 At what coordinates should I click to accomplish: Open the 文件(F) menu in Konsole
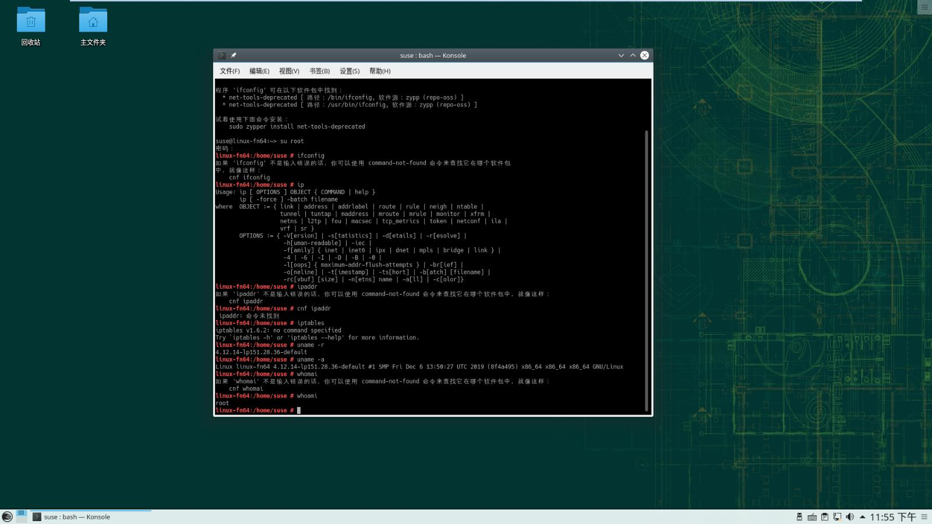click(230, 70)
